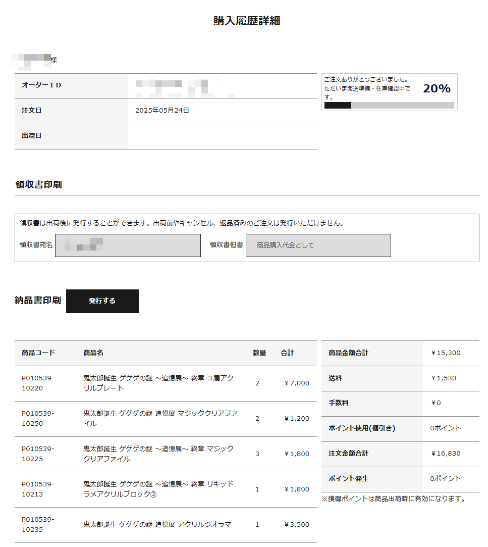
Task: Open the 追憶展 アクリルジオラマ product
Action: pyautogui.click(x=157, y=524)
